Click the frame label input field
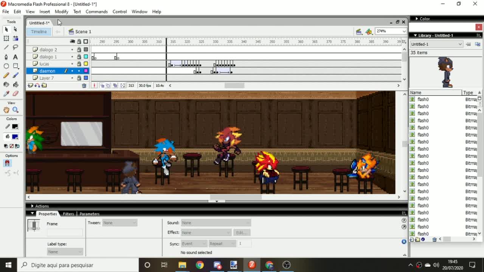 (x=65, y=232)
